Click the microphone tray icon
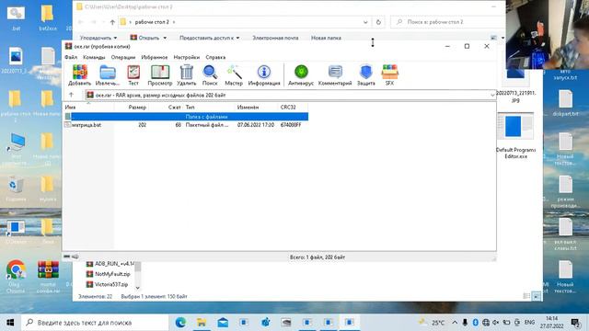 [465, 323]
